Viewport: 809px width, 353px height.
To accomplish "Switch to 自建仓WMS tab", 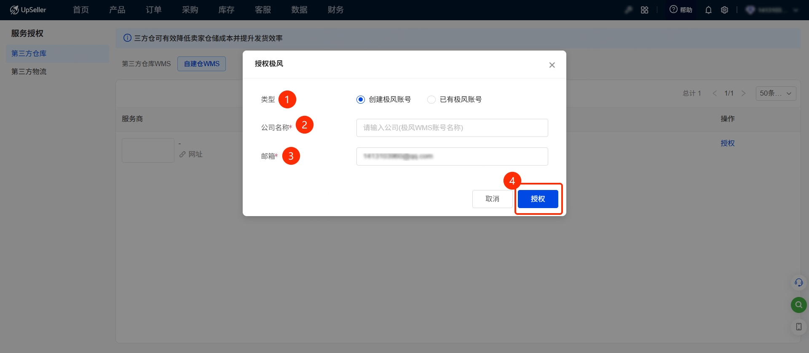I will pos(201,64).
